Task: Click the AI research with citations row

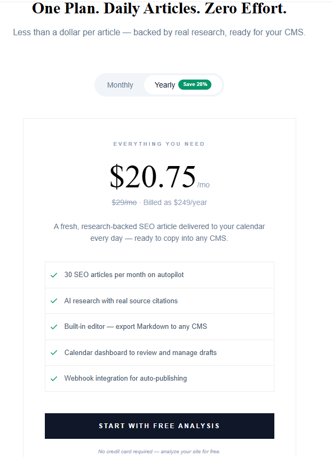Action: (x=121, y=301)
